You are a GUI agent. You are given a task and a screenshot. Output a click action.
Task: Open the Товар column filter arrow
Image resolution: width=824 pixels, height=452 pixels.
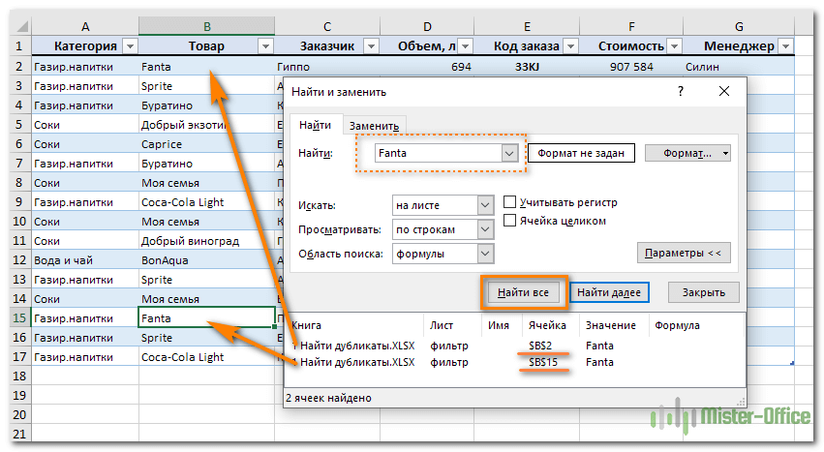264,46
